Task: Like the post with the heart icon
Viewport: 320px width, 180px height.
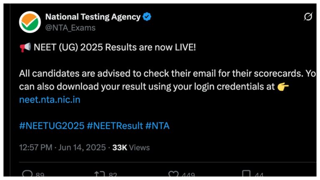Action: point(173,175)
